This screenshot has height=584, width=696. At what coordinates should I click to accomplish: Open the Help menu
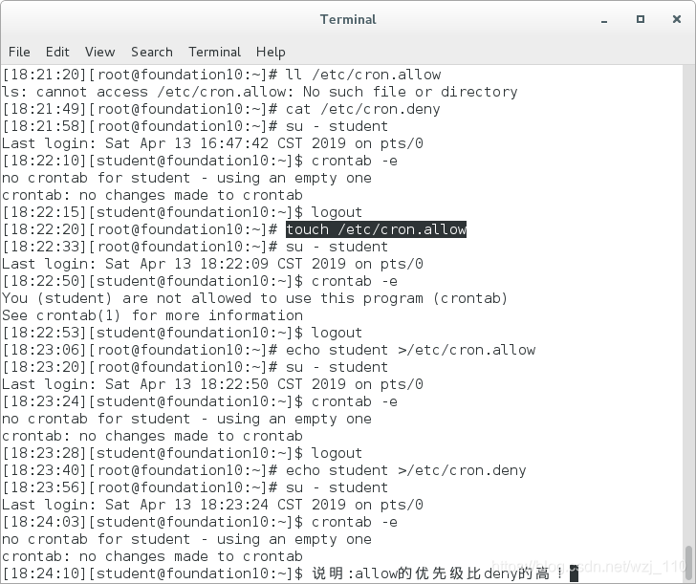(x=271, y=52)
